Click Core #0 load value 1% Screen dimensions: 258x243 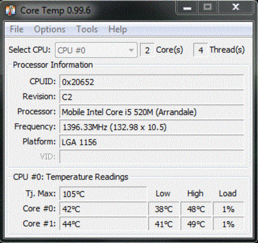228,209
